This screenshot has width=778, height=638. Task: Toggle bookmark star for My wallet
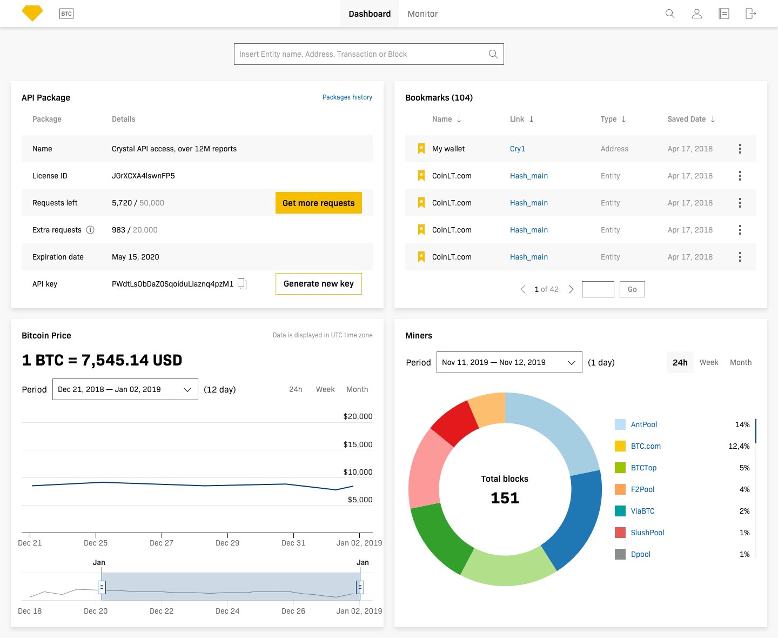pos(421,149)
